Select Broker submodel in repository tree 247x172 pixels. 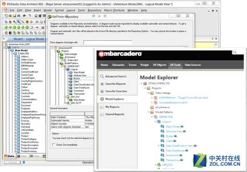tap(77, 78)
